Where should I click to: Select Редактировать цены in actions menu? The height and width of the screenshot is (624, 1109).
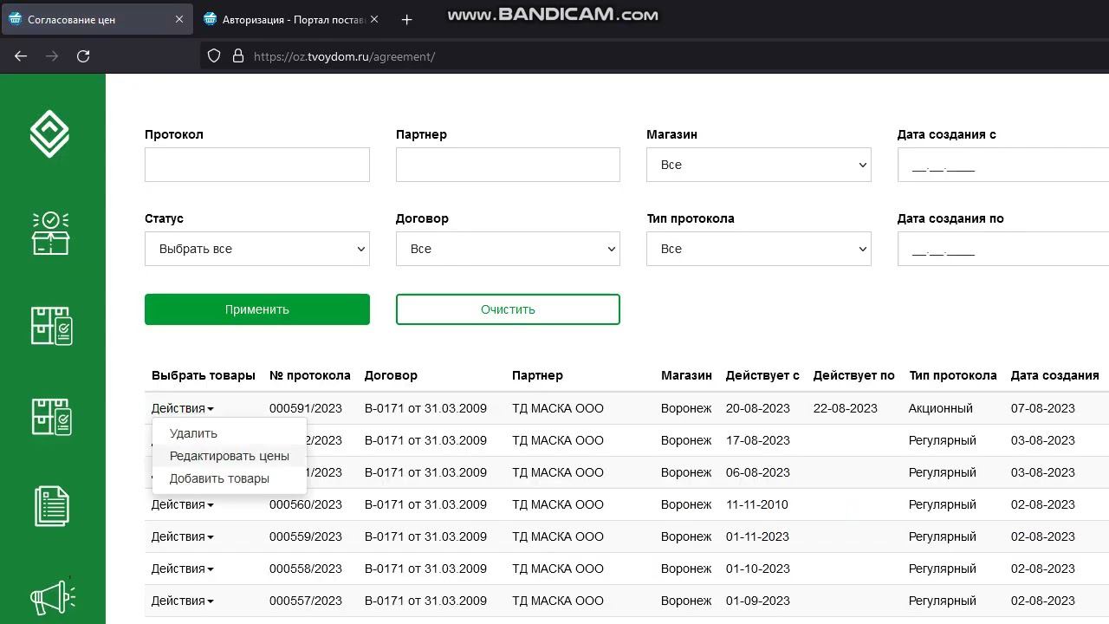pyautogui.click(x=230, y=456)
